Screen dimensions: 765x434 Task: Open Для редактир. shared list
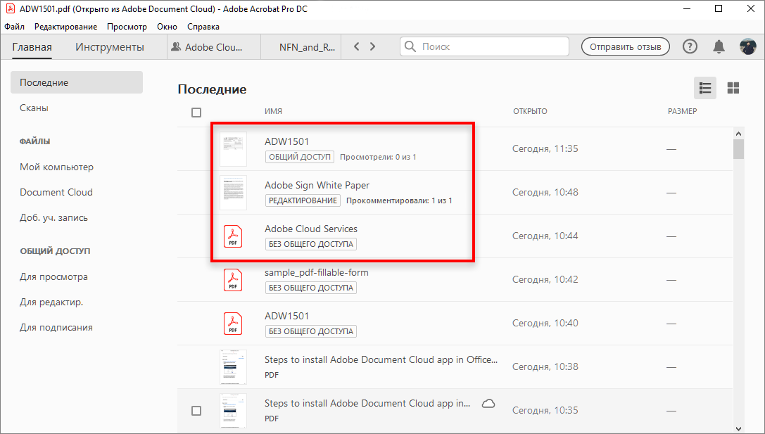[51, 302]
